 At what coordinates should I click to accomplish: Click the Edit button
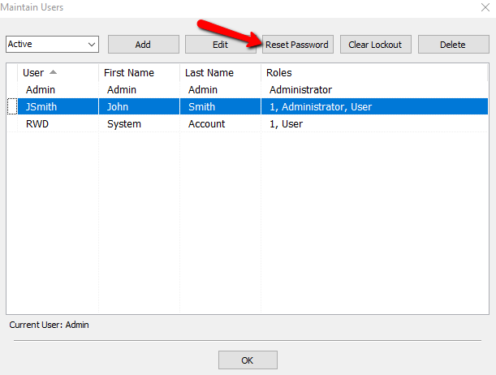[221, 45]
